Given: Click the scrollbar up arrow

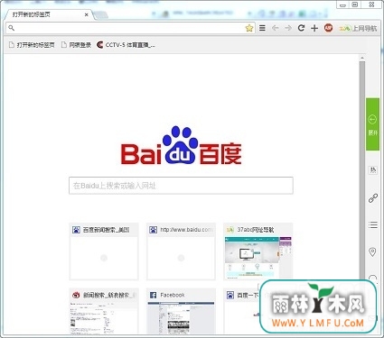Looking at the screenshot, I should pyautogui.click(x=362, y=58).
